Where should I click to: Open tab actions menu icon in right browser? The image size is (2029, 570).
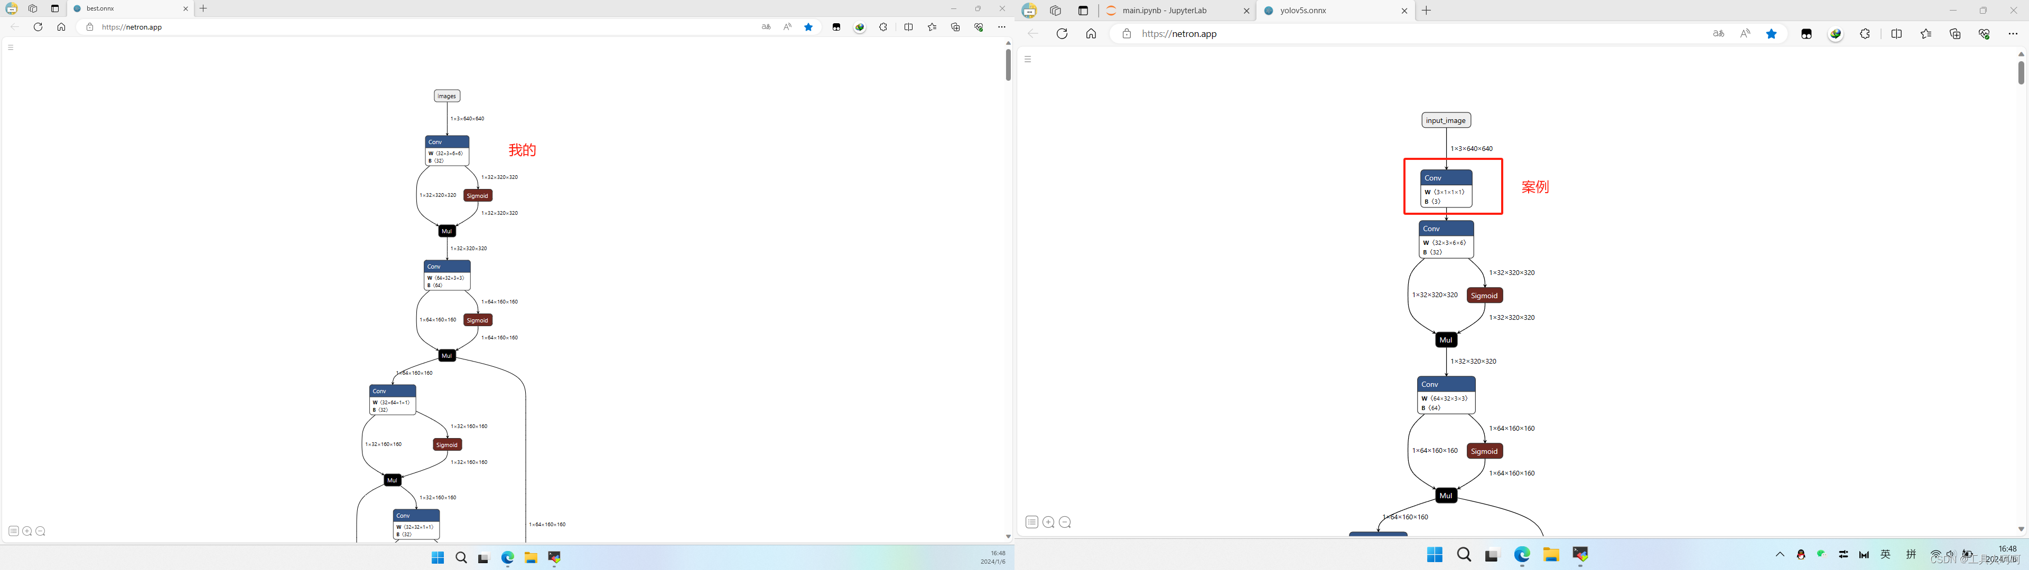pyautogui.click(x=1083, y=11)
